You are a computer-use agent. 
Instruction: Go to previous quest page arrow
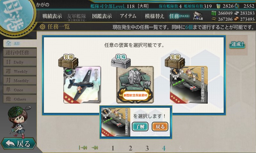point(95,148)
